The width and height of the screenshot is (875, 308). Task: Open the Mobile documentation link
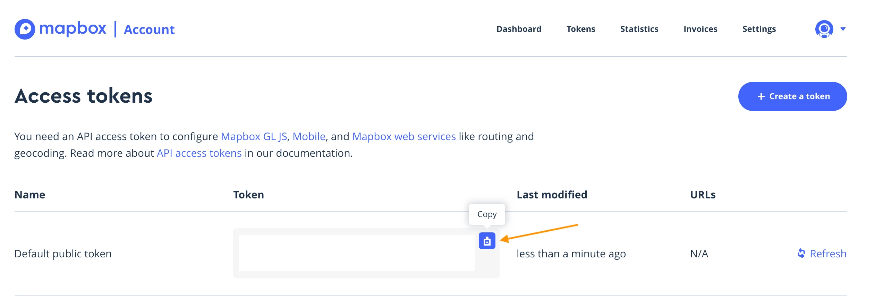coord(309,137)
